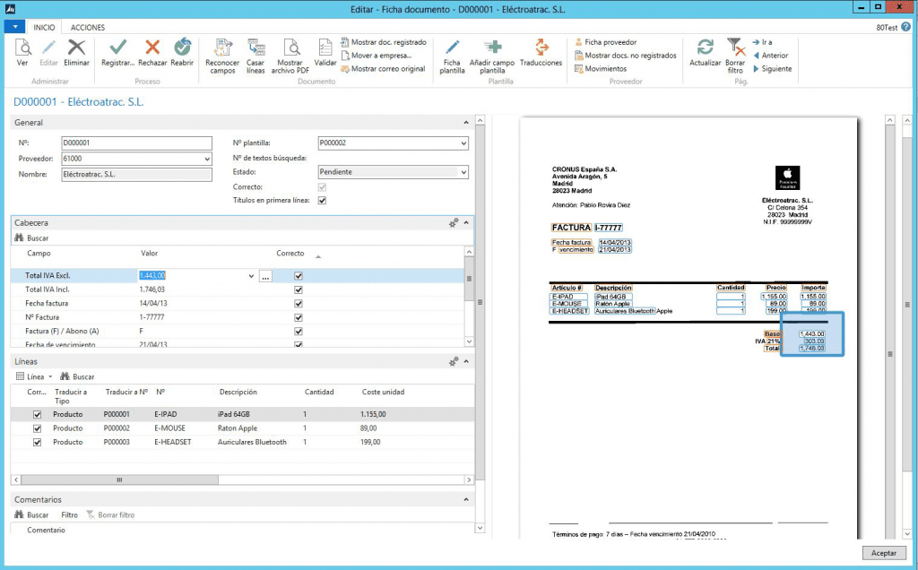918x570 pixels.
Task: Click Mostrar doc. registrado
Action: click(x=384, y=42)
